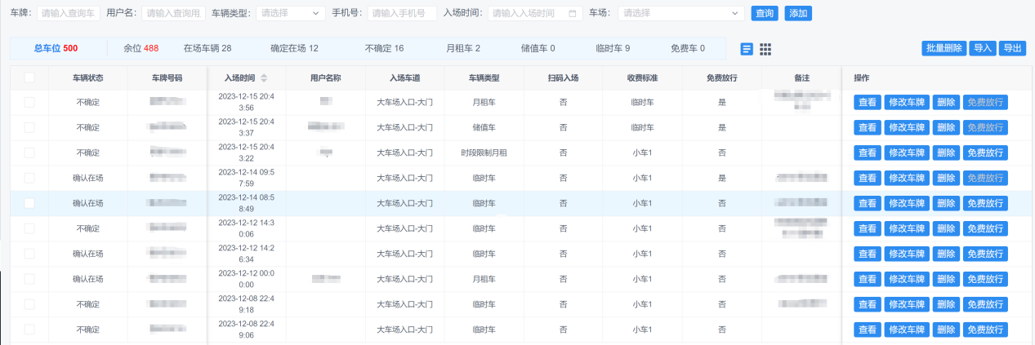Click the 时段限制月租 cell
The image size is (1035, 345).
tap(484, 153)
